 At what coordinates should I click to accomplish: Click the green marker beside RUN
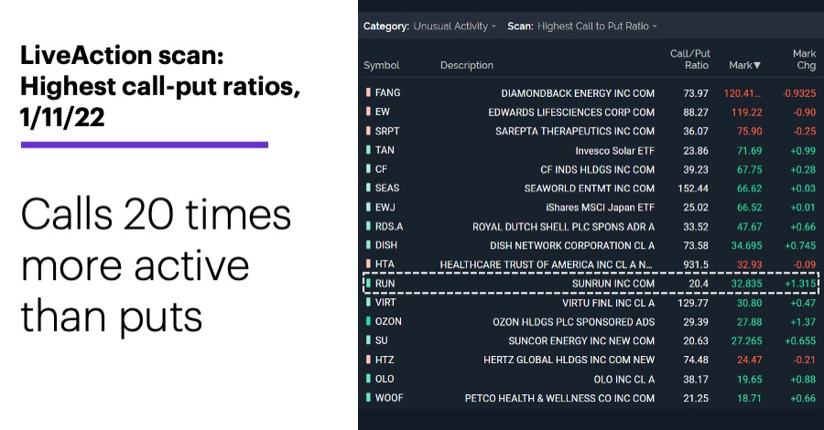[368, 284]
